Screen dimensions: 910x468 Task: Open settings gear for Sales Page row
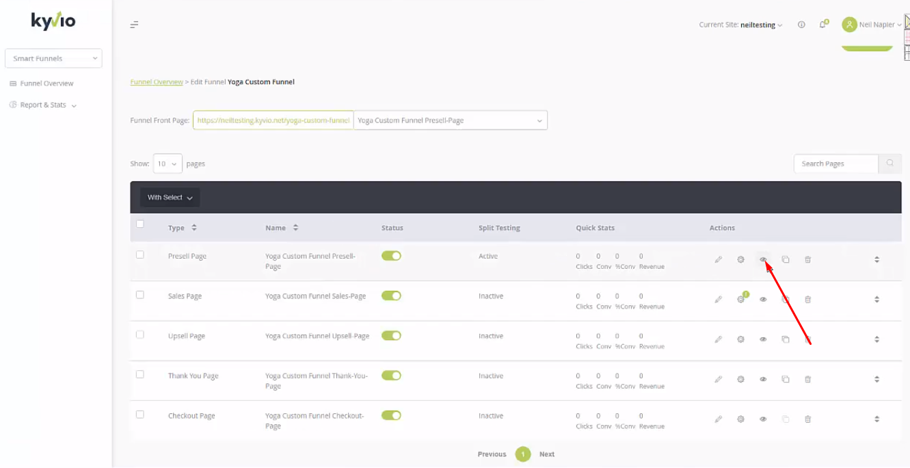(740, 299)
